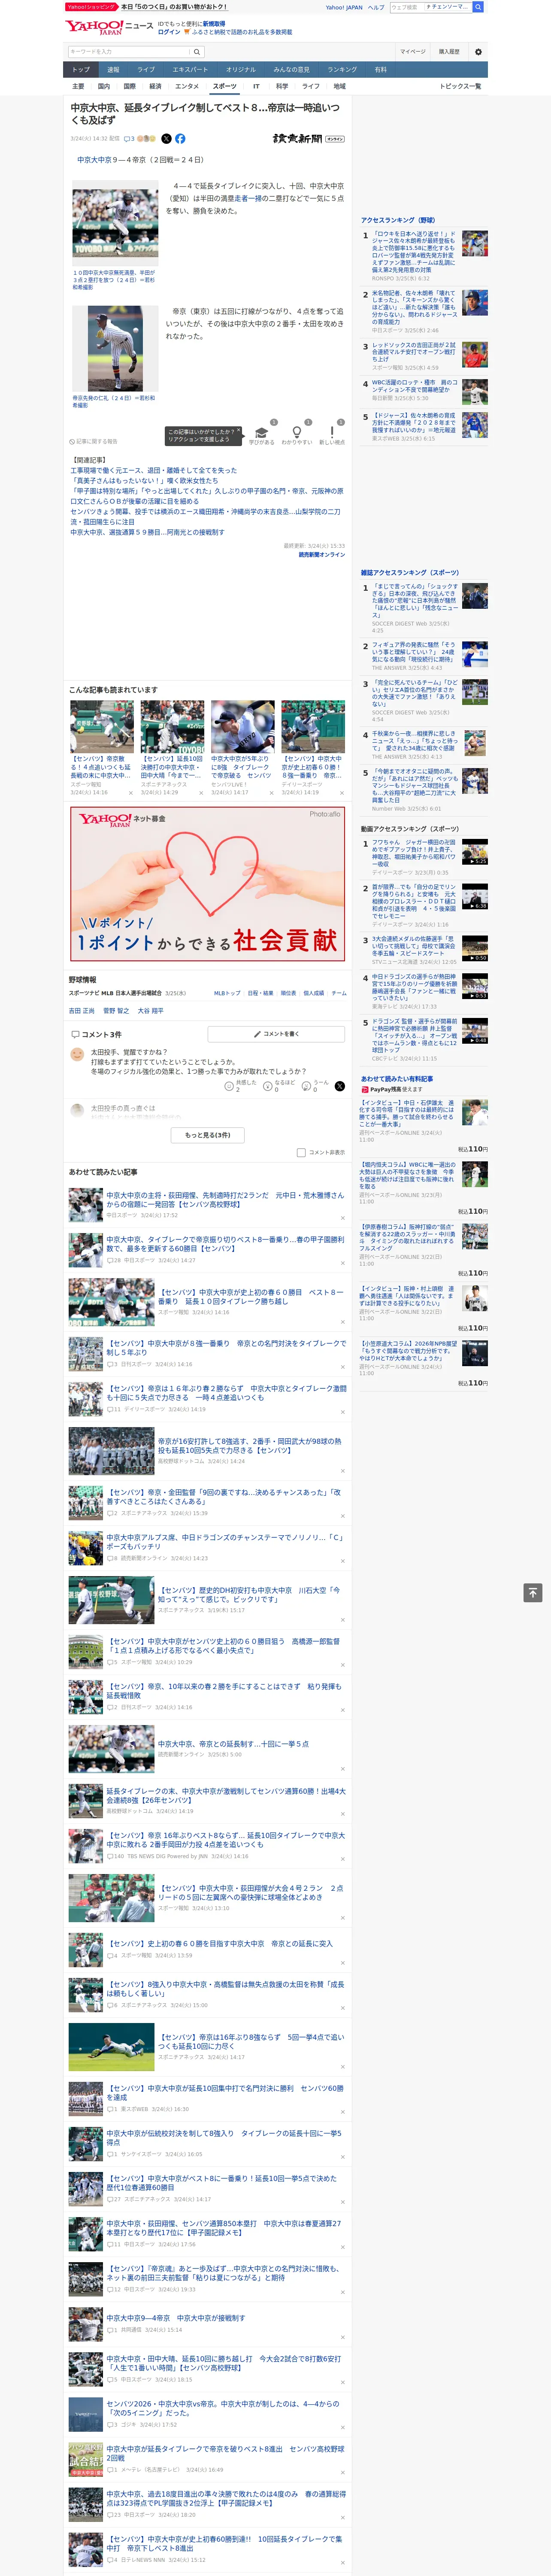Click the Yahoo! JAPAN news logo
The height and width of the screenshot is (2576, 551).
[x=109, y=27]
